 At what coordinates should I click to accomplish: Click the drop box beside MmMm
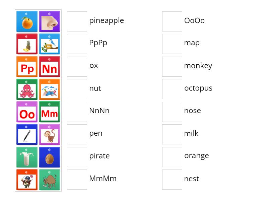(x=77, y=180)
